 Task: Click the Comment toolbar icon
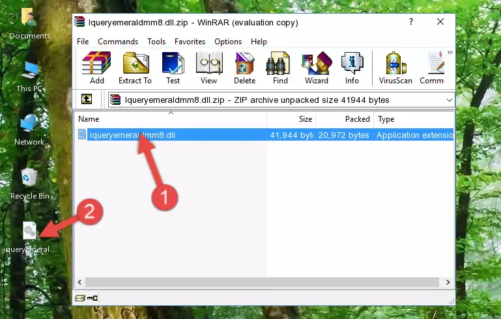point(432,68)
